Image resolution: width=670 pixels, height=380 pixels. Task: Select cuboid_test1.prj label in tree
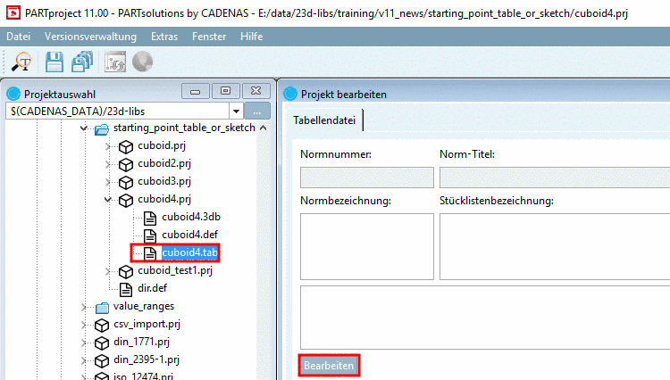tap(175, 270)
